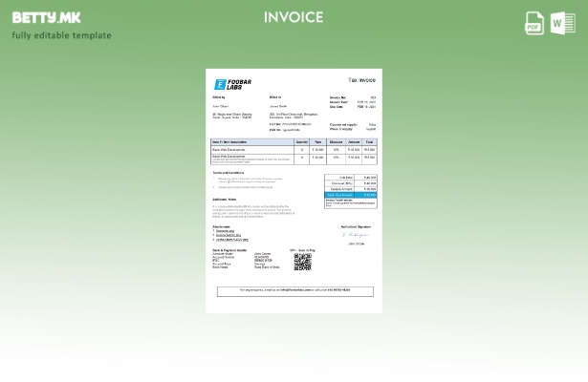
Task: Click the authorized signature image
Action: [x=355, y=234]
